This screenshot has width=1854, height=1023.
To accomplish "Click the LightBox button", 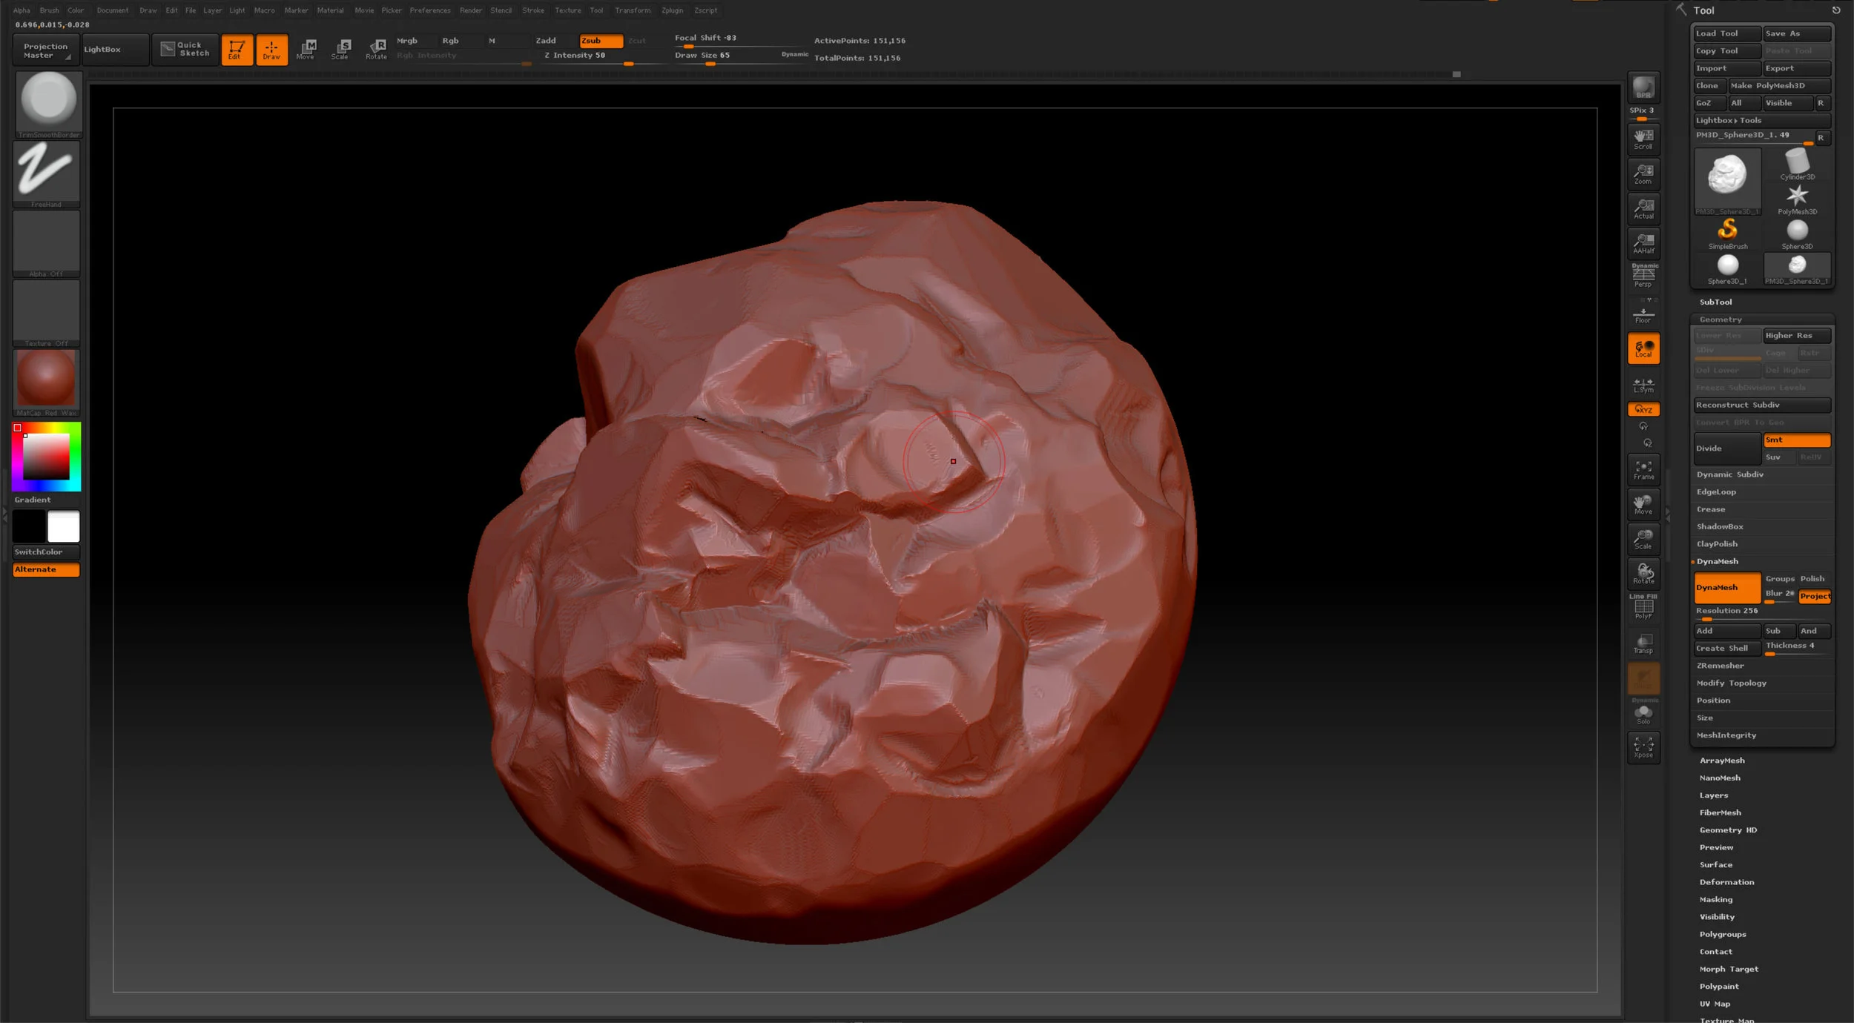I will (116, 50).
